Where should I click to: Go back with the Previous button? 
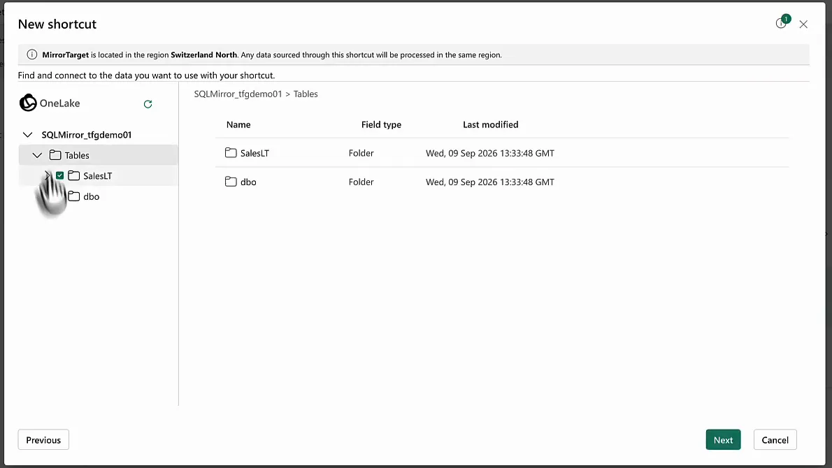coord(43,439)
